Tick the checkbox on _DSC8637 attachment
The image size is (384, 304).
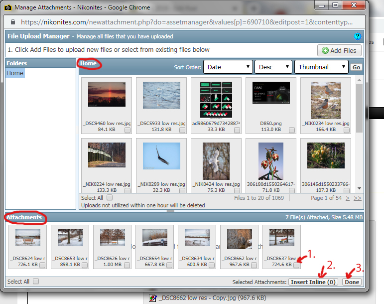(296, 266)
